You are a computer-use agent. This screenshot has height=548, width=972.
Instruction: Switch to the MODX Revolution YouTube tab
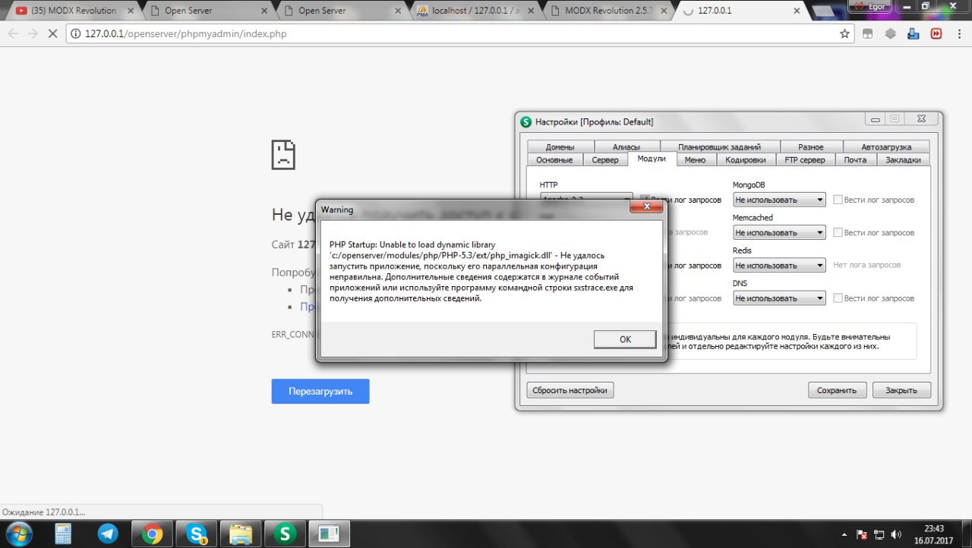pyautogui.click(x=74, y=11)
